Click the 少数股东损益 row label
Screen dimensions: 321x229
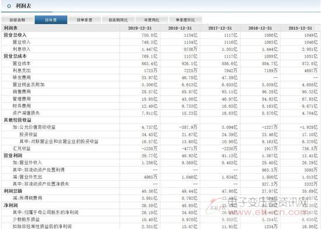pos(26,220)
